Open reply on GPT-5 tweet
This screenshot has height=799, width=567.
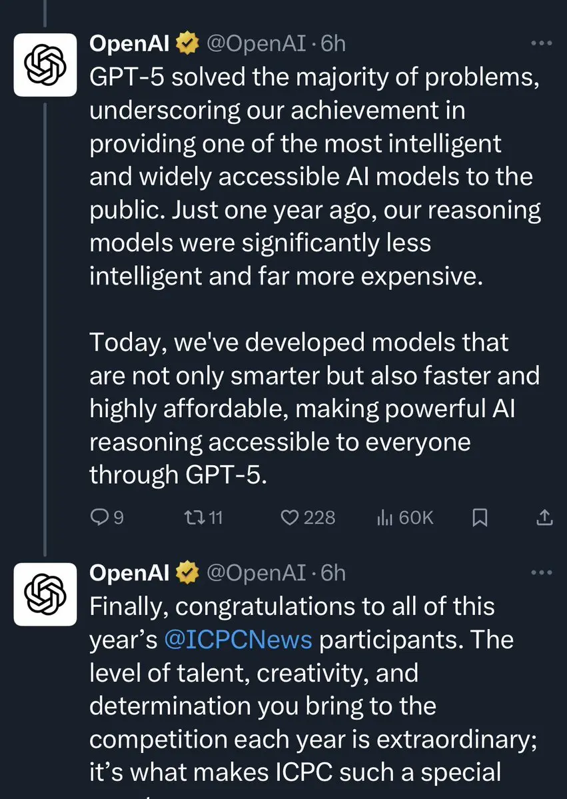point(107,518)
